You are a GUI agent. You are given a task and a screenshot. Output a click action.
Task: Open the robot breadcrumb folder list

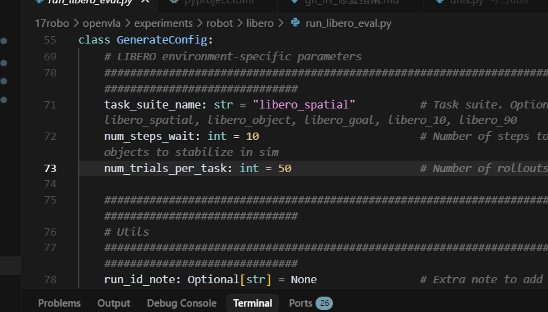[220, 23]
